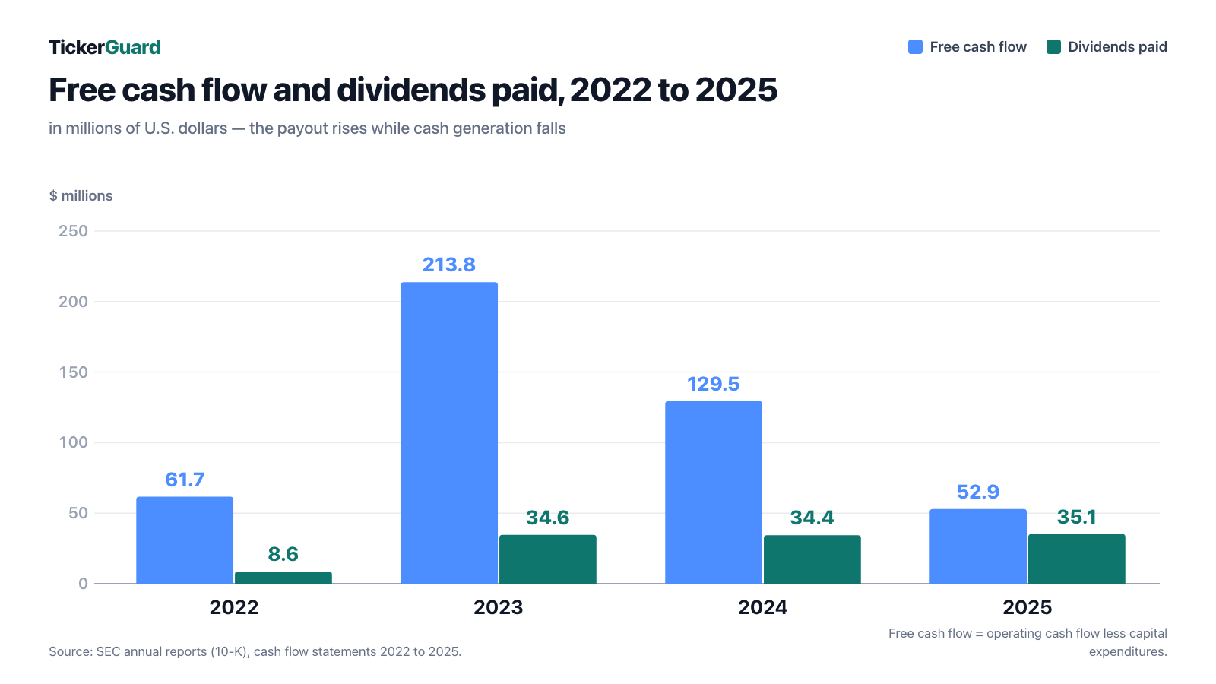Click the 2023 dividends paid bar
This screenshot has height=684, width=1216.
point(548,559)
